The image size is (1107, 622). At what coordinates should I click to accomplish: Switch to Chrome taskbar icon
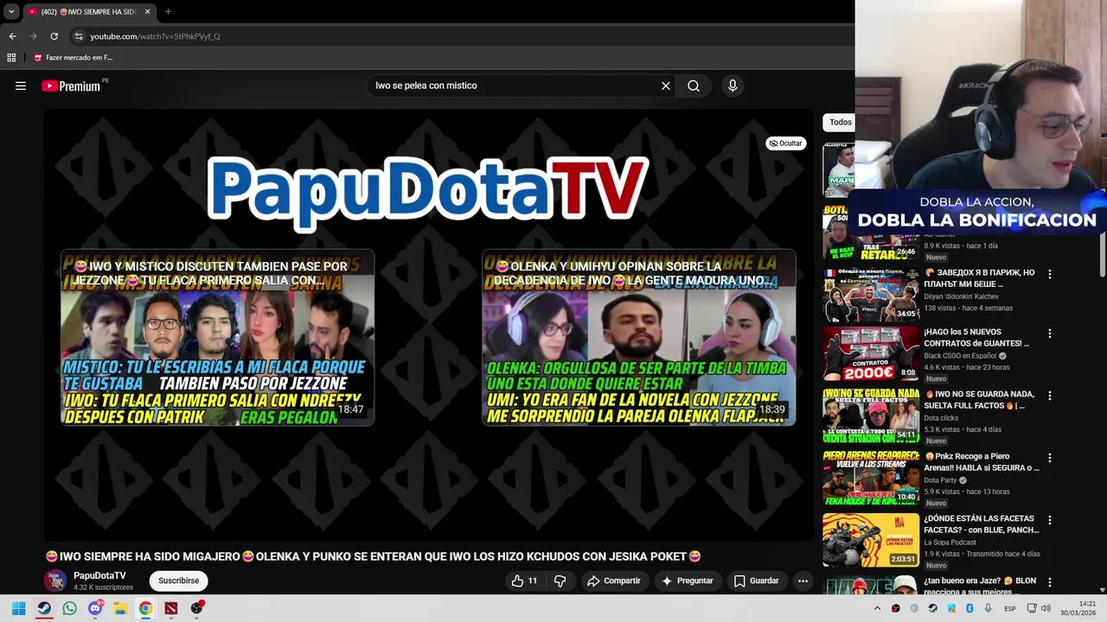click(145, 608)
